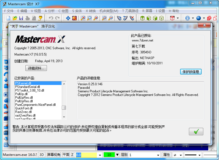Click the red Zoom in magnifier icon

96,18
